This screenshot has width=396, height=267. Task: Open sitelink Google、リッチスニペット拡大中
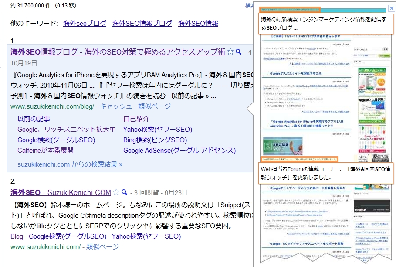tap(67, 130)
